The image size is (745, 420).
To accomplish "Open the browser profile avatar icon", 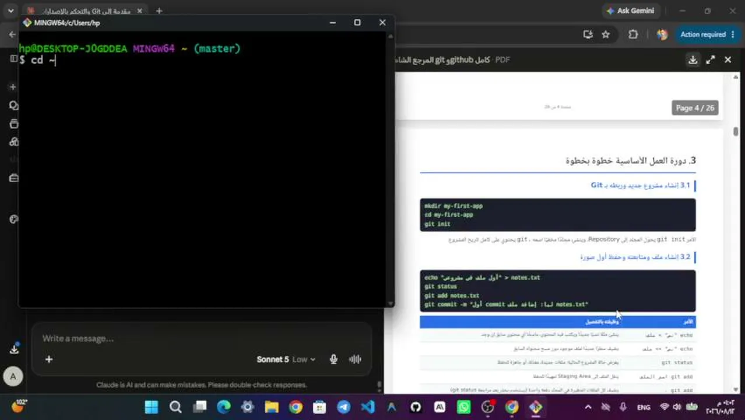I will [662, 34].
